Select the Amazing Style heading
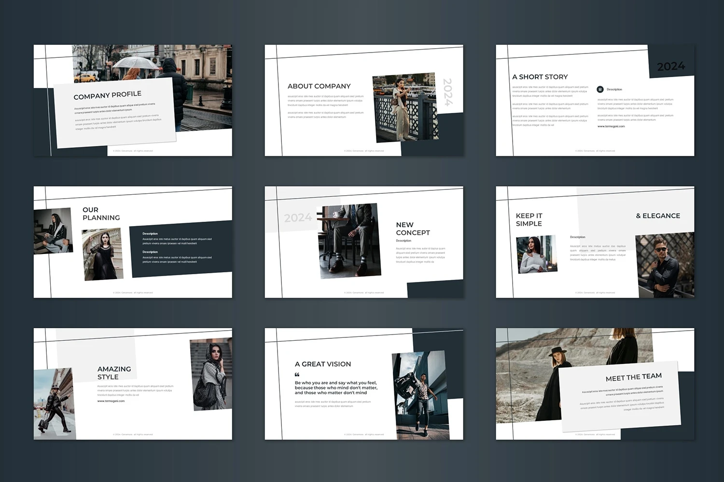 [x=114, y=373]
